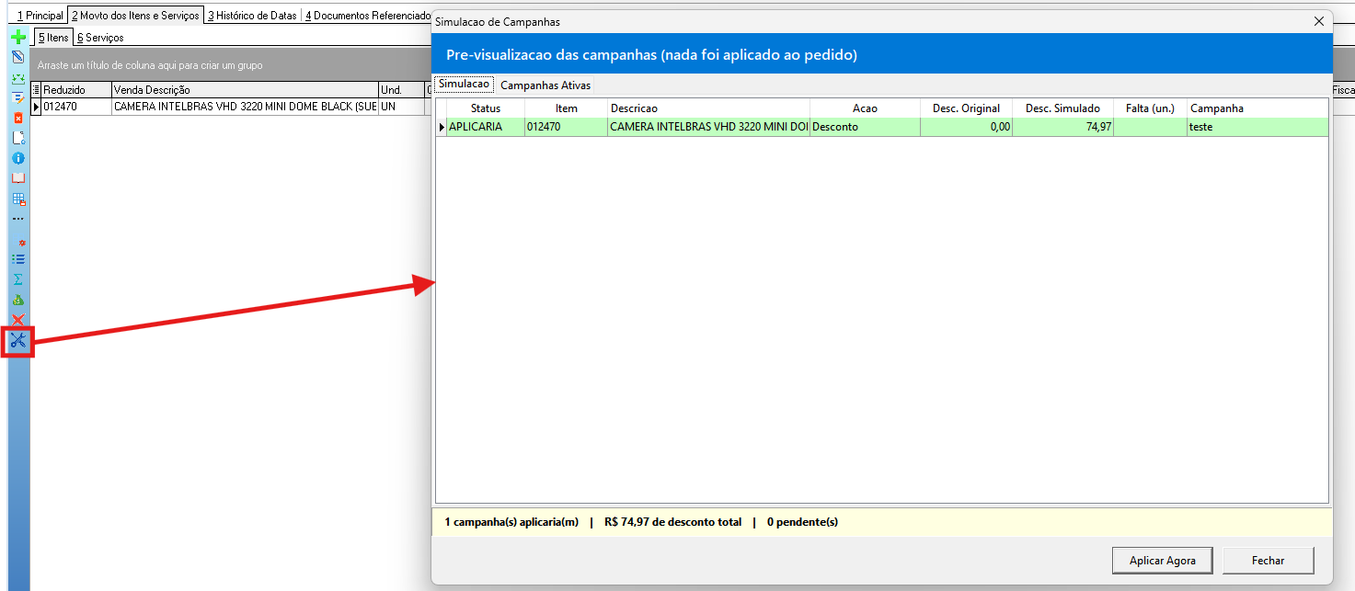Open the 4 Documentos Referenciados tab
Image resolution: width=1355 pixels, height=591 pixels.
[x=367, y=16]
